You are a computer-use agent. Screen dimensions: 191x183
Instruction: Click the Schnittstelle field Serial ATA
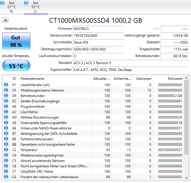tap(98, 42)
